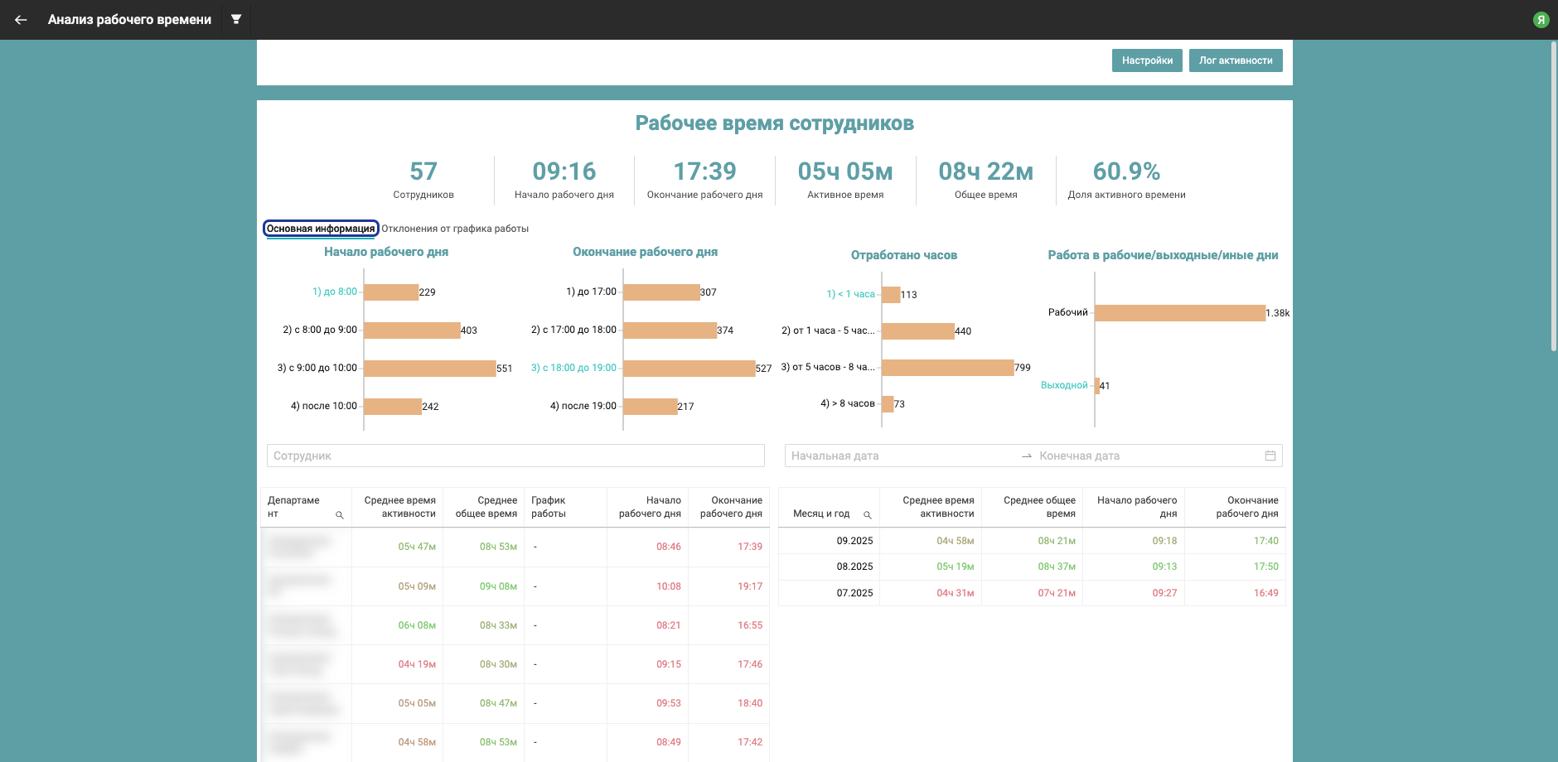The height and width of the screenshot is (762, 1558).
Task: Open the Настройки settings
Action: click(x=1147, y=60)
